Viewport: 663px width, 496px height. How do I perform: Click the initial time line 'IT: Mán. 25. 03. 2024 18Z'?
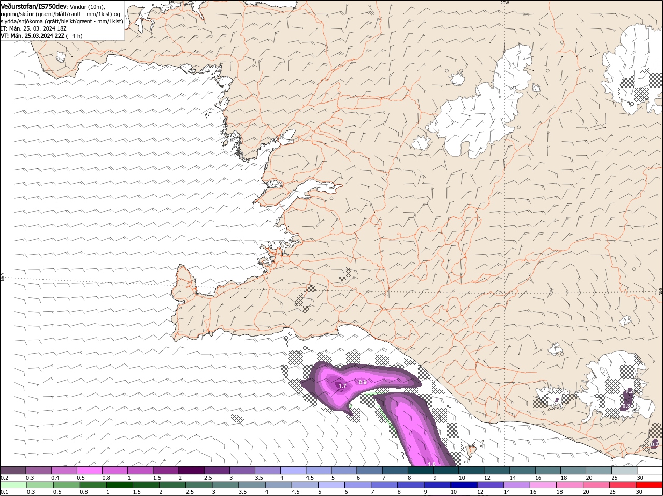click(34, 28)
